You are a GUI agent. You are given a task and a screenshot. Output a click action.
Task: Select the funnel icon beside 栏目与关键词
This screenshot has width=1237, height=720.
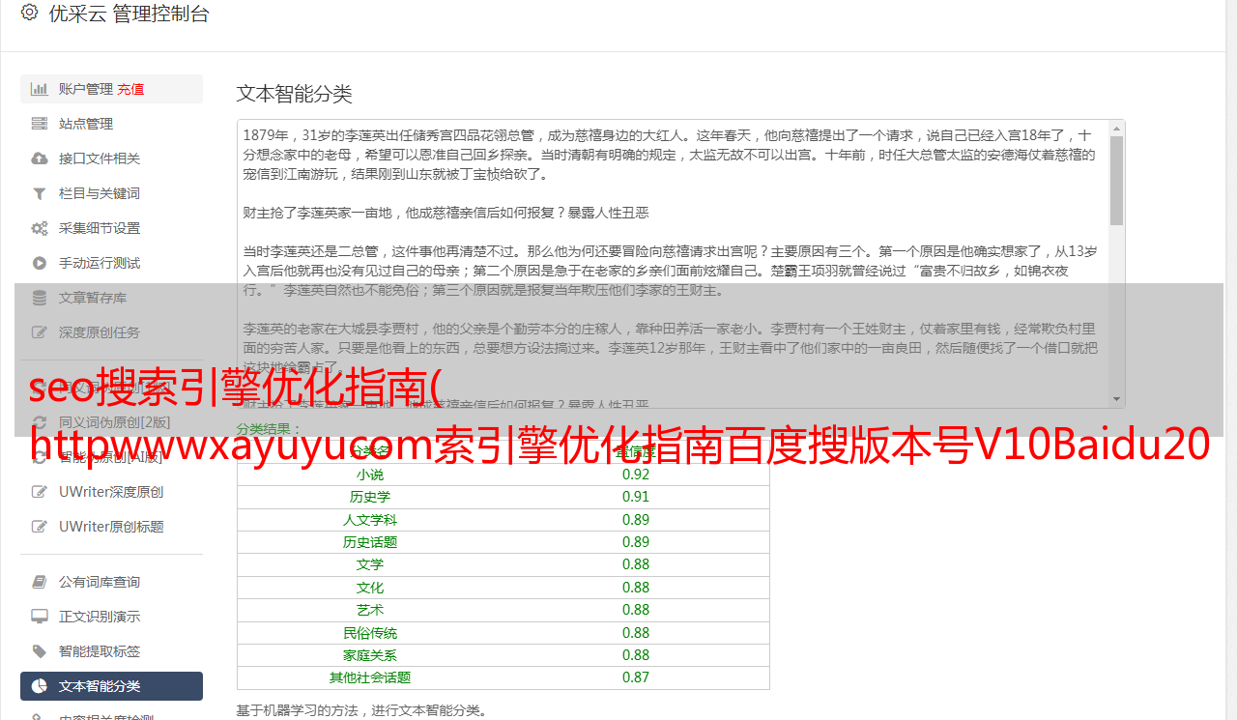coord(40,193)
